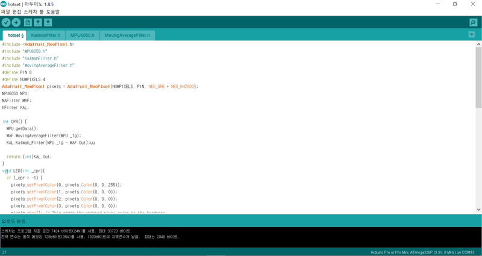Create a new sketch with New icon

coord(28,22)
